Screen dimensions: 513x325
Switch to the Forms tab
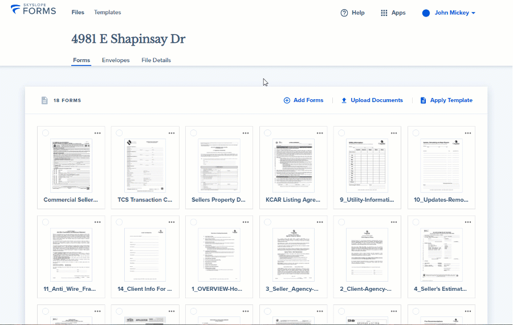(82, 60)
